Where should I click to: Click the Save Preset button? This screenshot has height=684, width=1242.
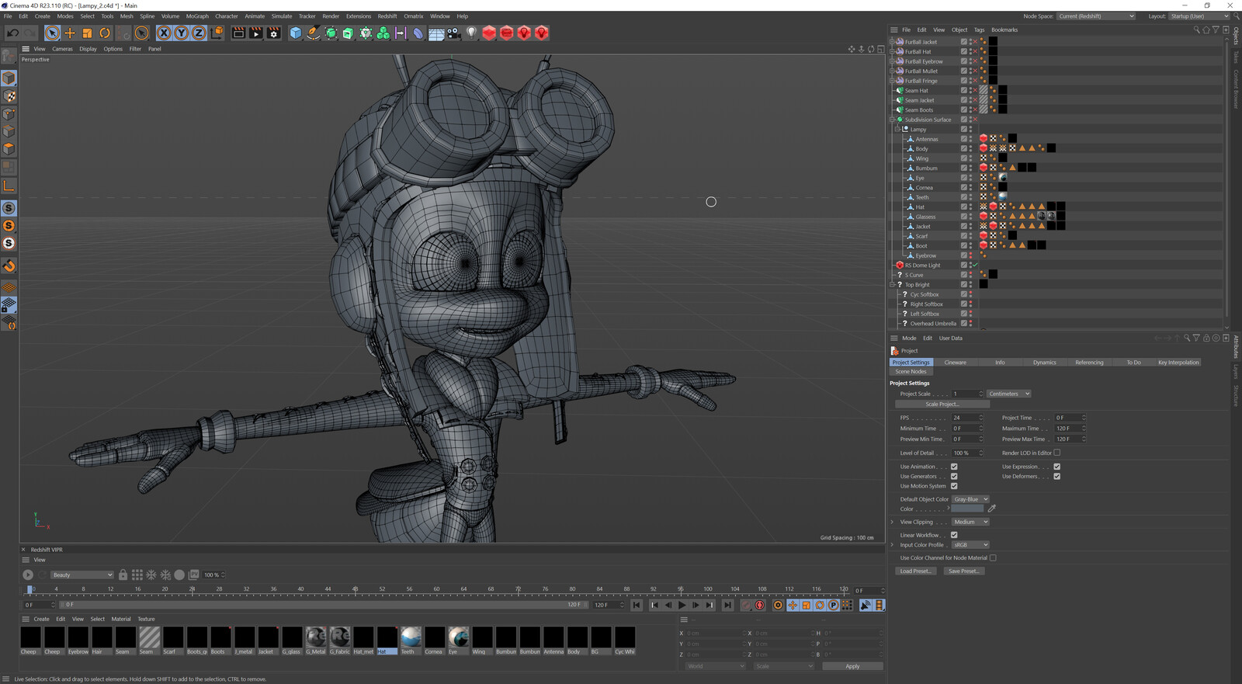(x=963, y=571)
